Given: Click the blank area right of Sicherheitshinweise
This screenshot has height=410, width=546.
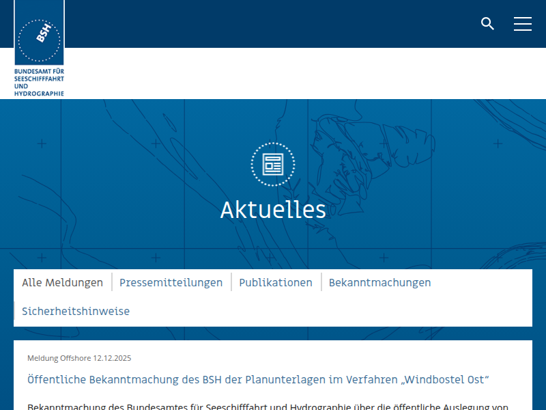Looking at the screenshot, I should [x=328, y=311].
